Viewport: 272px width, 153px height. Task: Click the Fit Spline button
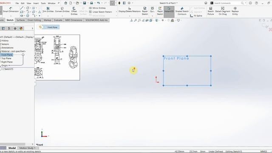coord(196,16)
